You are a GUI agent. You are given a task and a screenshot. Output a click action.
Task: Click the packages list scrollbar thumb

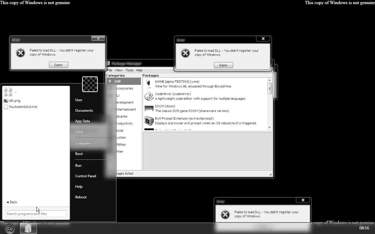click(270, 88)
